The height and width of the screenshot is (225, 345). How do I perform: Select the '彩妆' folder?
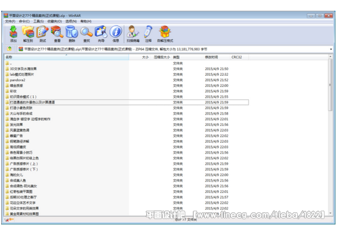(x=127, y=91)
